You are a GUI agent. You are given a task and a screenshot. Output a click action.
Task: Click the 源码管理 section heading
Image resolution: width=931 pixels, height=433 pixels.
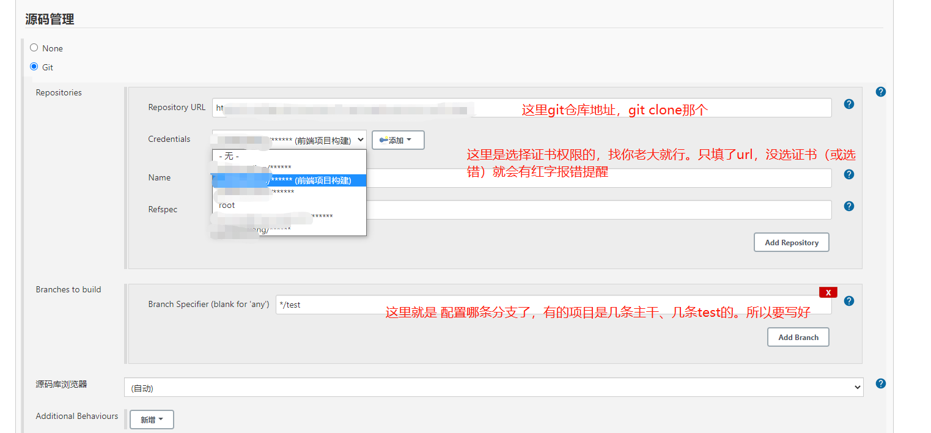pos(50,19)
